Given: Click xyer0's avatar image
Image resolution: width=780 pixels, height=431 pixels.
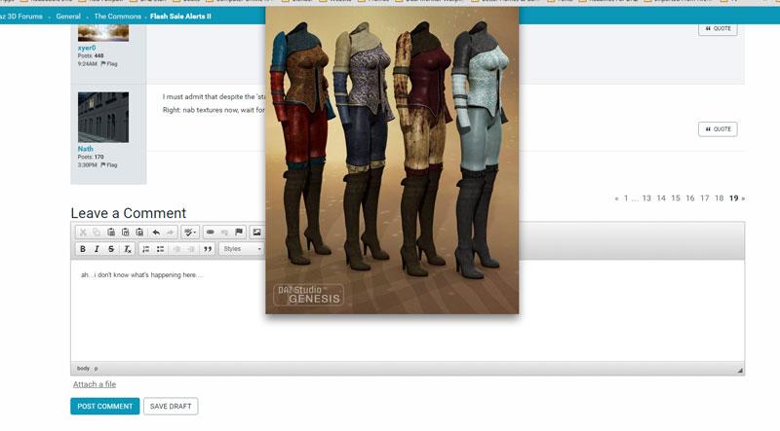Looking at the screenshot, I should click(x=103, y=33).
